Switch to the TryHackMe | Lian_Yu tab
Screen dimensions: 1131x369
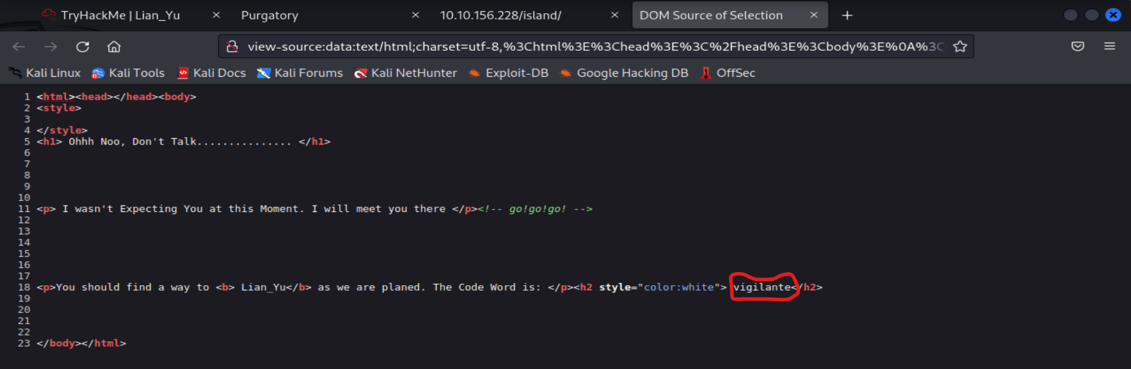click(x=121, y=15)
